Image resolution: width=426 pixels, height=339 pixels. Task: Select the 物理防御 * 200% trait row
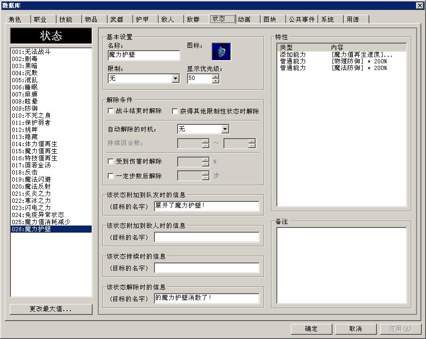(341, 61)
